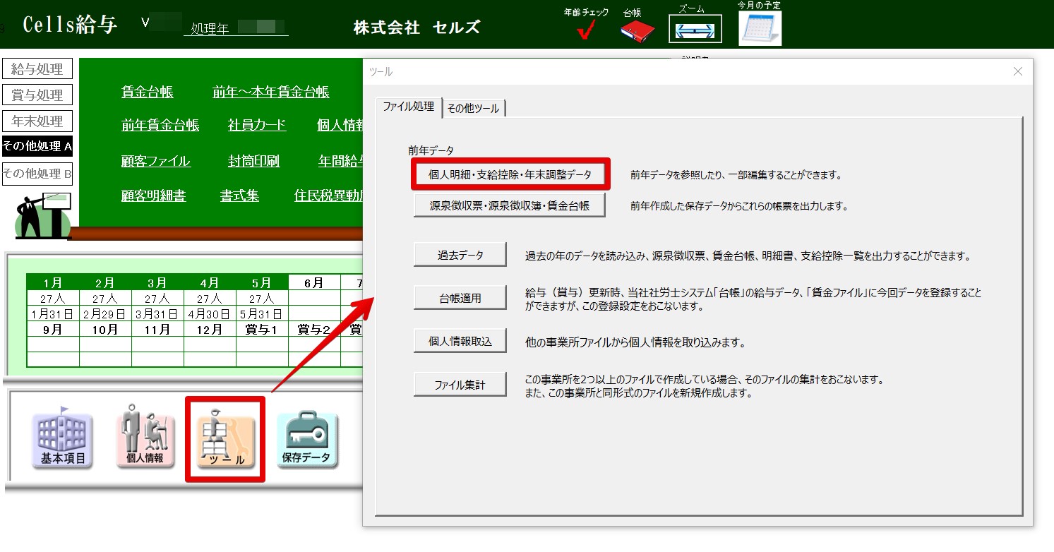
Task: Click the ズーム zoom icon
Action: (695, 30)
